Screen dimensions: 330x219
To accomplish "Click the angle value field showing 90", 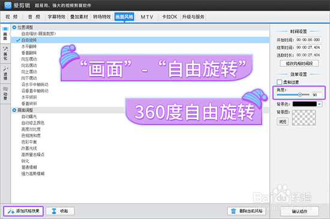I will coord(317,95).
